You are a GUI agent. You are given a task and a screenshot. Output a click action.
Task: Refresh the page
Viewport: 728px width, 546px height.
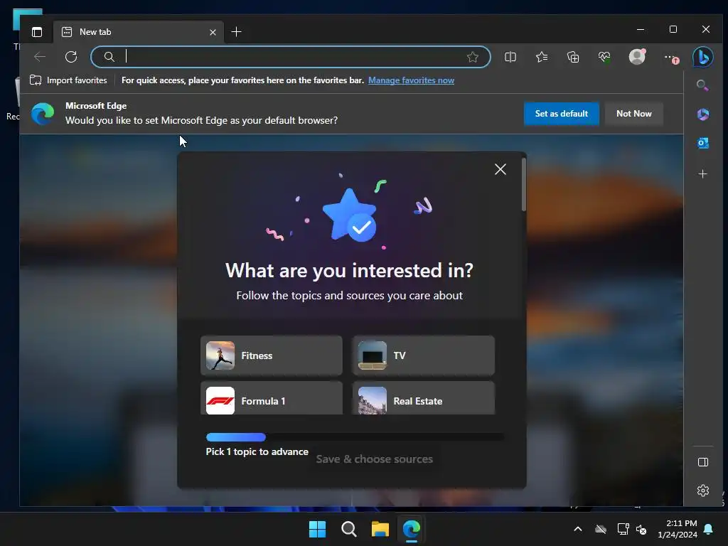pos(71,57)
